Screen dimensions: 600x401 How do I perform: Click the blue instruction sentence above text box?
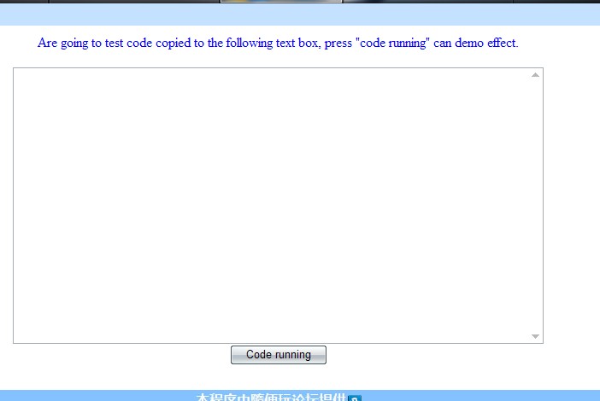pos(278,43)
